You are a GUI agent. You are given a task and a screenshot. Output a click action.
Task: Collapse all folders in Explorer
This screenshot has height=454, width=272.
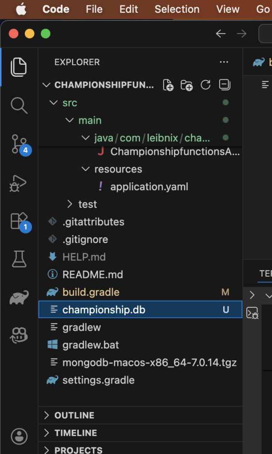click(x=225, y=85)
